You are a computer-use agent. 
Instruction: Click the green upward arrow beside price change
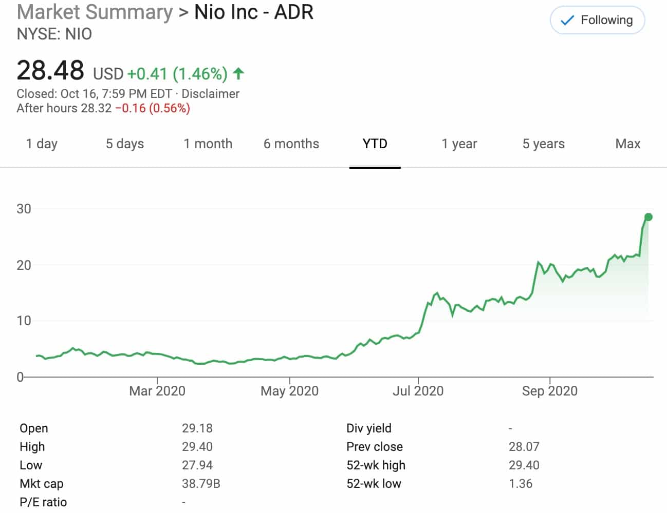pos(238,74)
